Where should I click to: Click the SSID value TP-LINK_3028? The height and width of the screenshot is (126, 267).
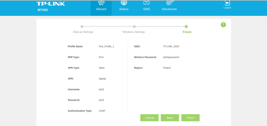pos(171,46)
